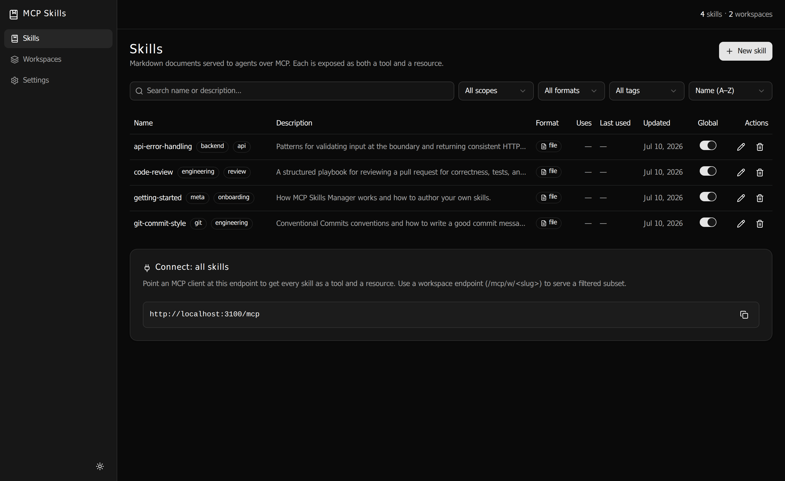The image size is (785, 481).
Task: Click the code-review skill name
Action: click(153, 173)
